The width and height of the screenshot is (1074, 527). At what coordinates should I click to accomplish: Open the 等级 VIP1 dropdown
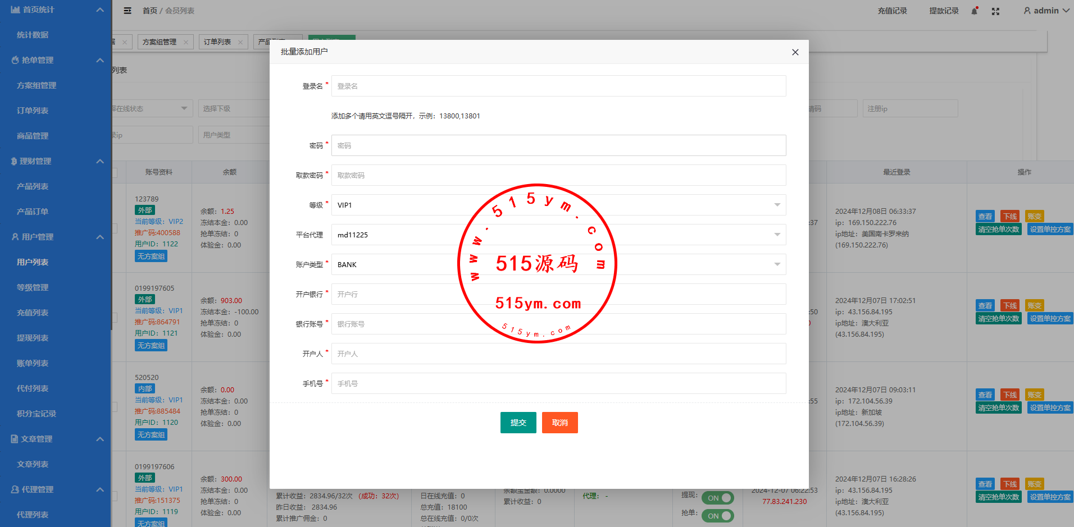[558, 205]
